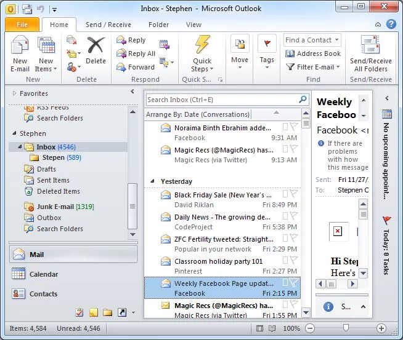The image size is (403, 340).
Task: Open the Junk options dropdown
Action: pyautogui.click(x=73, y=67)
